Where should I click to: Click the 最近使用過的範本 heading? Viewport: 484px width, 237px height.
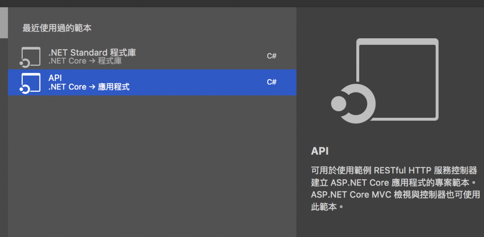tap(57, 28)
